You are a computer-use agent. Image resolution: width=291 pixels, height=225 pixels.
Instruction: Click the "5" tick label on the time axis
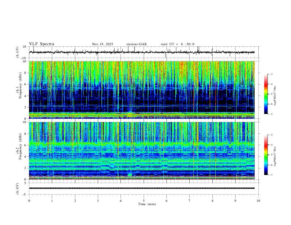pyautogui.click(x=144, y=201)
